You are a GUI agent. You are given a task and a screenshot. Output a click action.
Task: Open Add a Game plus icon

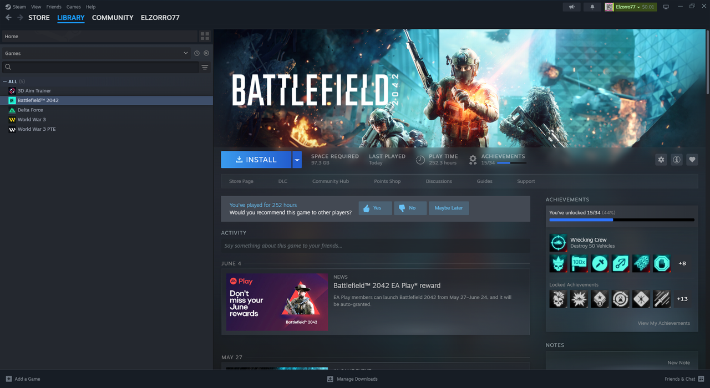pyautogui.click(x=8, y=379)
